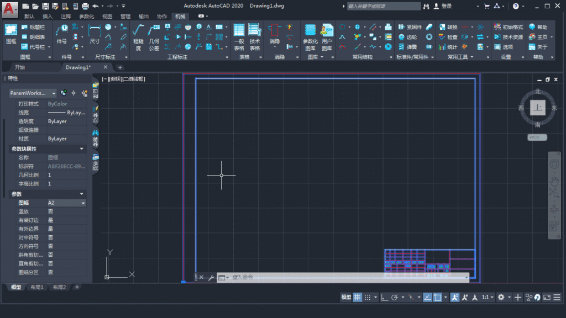
Task: Add a new drawing tab with plus button
Action: (120, 67)
